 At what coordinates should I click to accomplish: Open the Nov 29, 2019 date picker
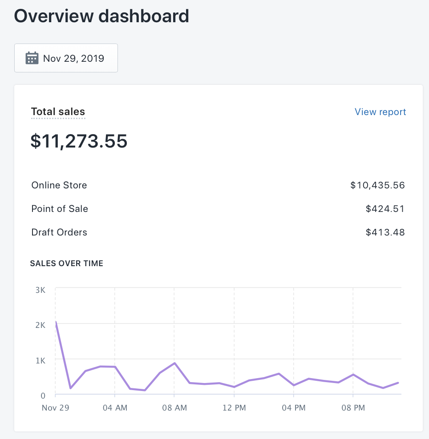point(66,58)
